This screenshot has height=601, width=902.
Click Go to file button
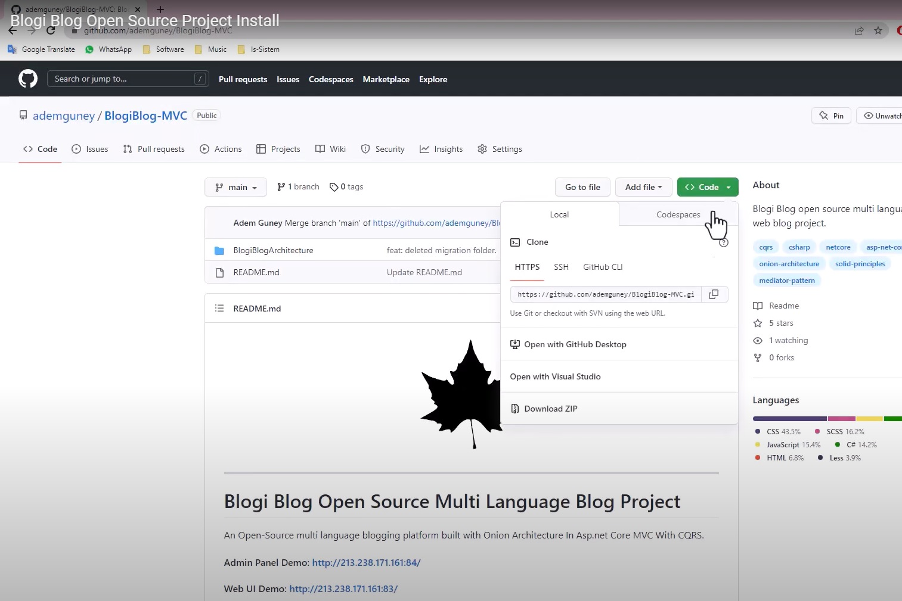582,187
